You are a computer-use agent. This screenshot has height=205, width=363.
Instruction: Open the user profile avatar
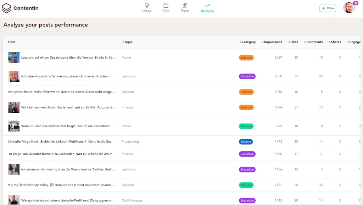click(349, 8)
